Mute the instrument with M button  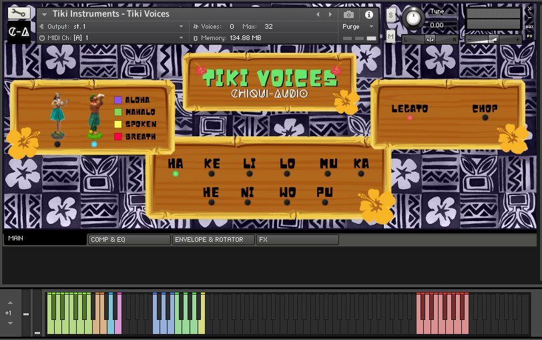(390, 36)
